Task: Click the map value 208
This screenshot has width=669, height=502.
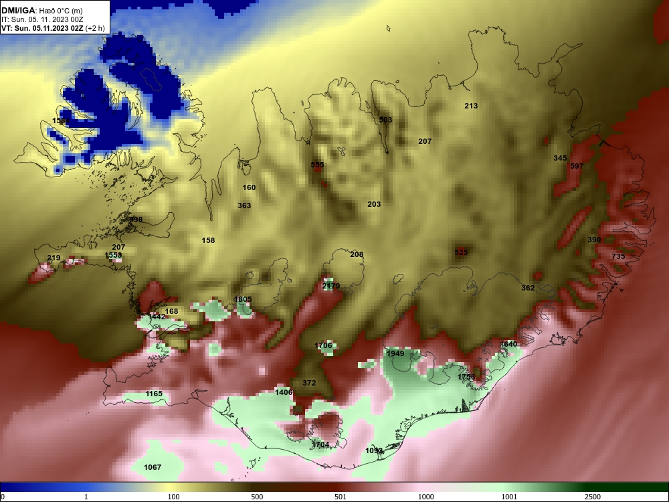Action: tap(357, 254)
